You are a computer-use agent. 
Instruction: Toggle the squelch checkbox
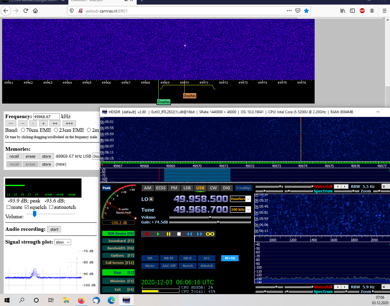tap(27, 207)
